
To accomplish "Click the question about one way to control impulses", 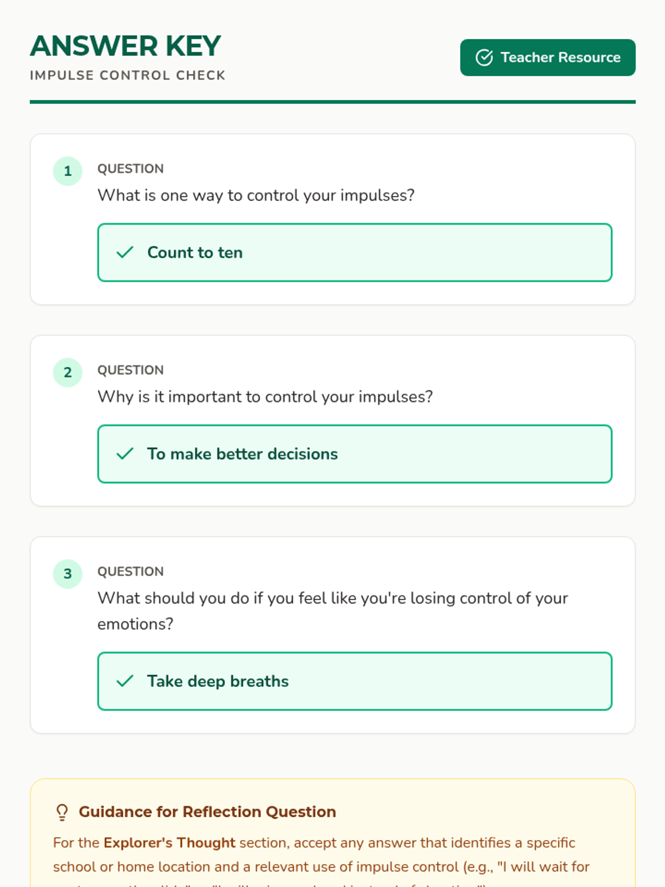I will click(x=256, y=195).
